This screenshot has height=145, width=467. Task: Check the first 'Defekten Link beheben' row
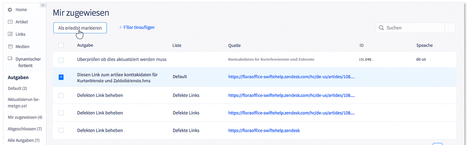coord(61,95)
